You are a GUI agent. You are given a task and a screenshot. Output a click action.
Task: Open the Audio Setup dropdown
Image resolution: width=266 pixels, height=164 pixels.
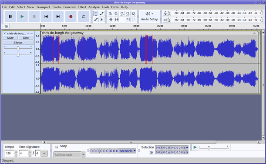point(149,17)
